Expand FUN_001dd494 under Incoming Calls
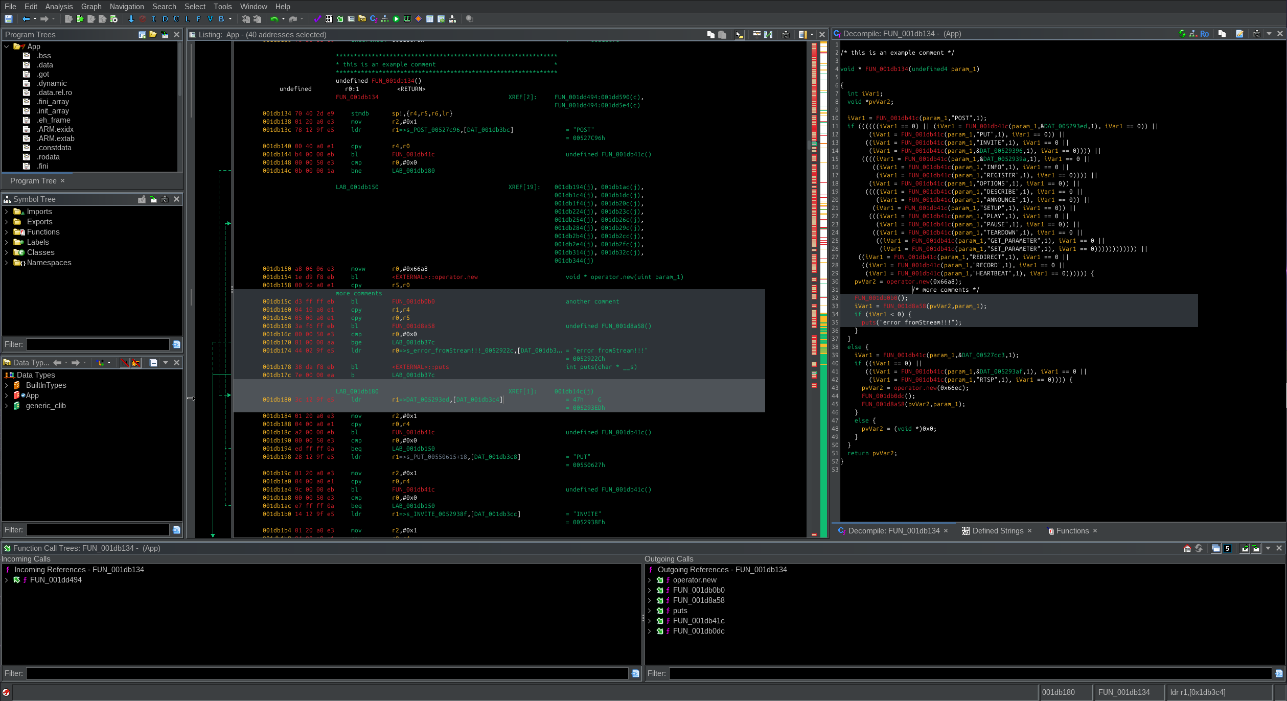The width and height of the screenshot is (1287, 701). [x=6, y=580]
